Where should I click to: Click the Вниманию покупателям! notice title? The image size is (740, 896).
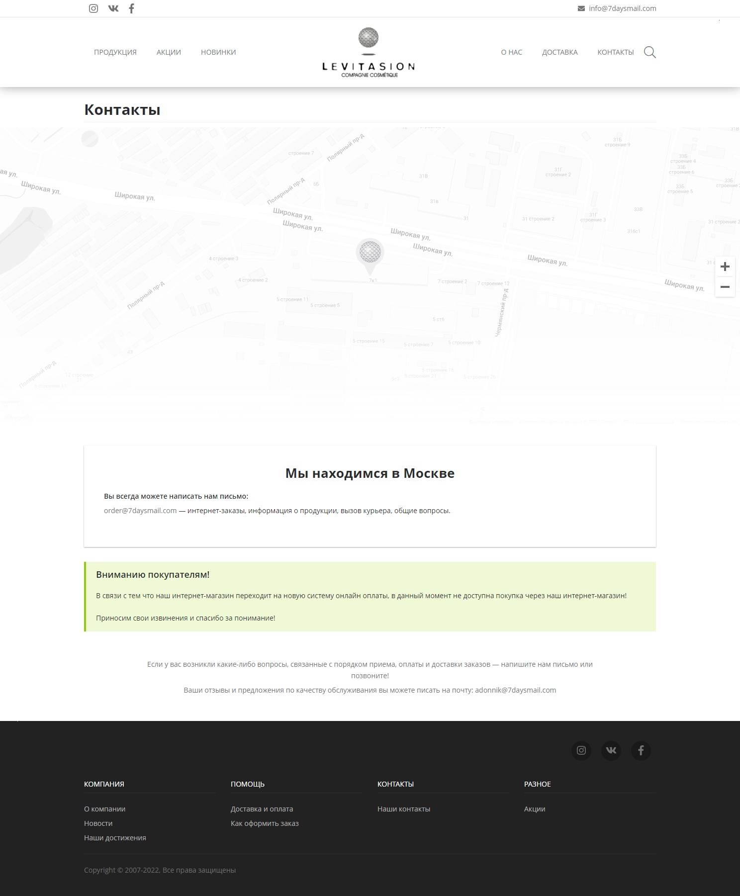coord(153,575)
